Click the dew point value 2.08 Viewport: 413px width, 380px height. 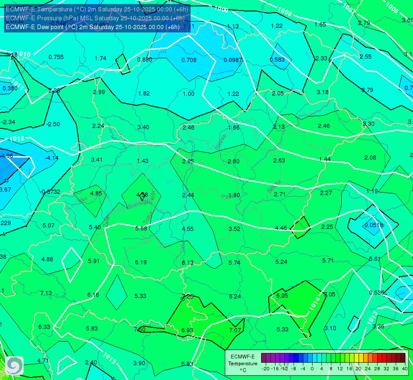click(x=370, y=157)
